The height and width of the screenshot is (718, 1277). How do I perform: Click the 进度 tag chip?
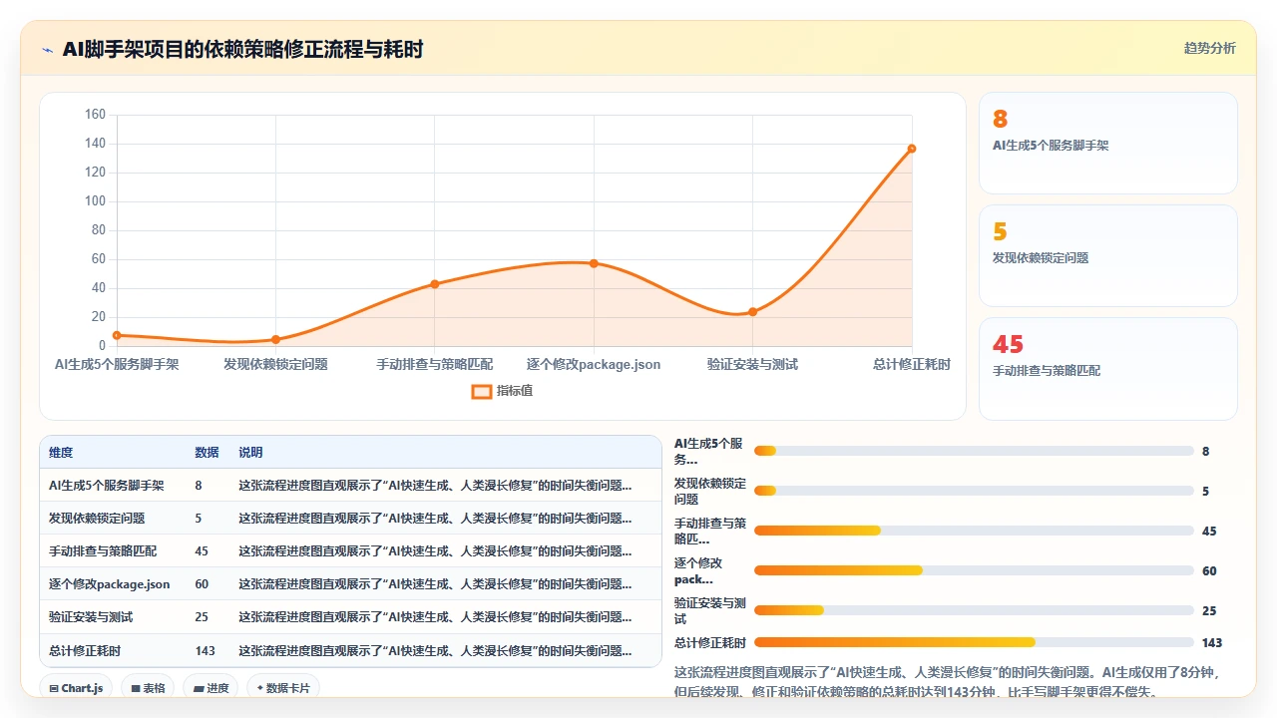coord(211,688)
